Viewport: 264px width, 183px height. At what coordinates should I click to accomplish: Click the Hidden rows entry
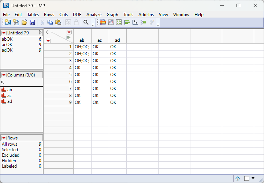[21, 161]
